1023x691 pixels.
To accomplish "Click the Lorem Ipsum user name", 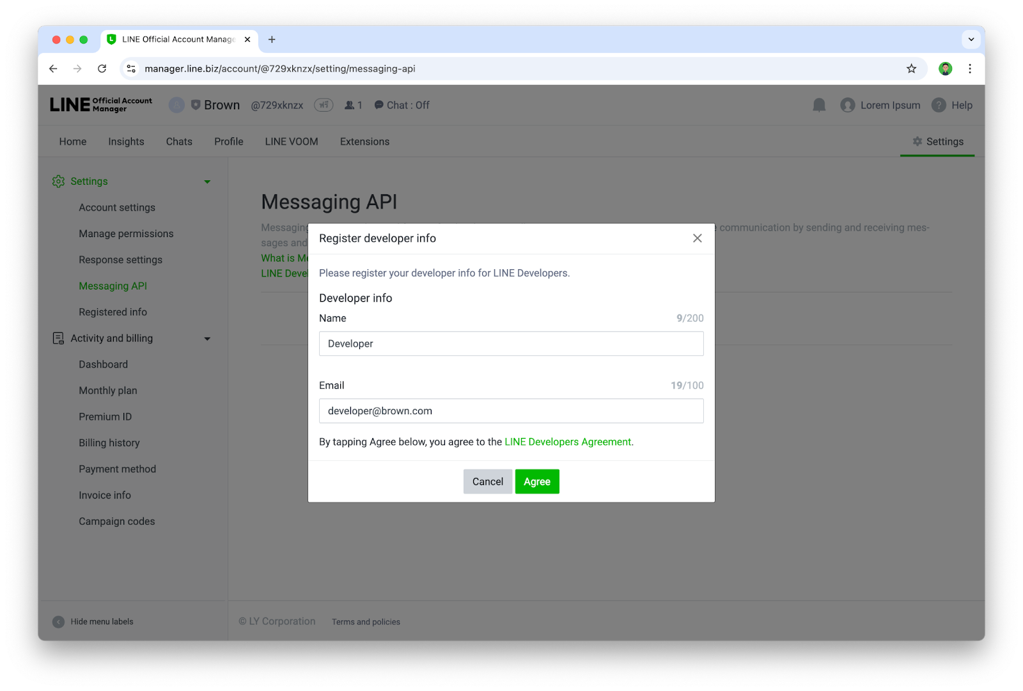I will tap(890, 105).
